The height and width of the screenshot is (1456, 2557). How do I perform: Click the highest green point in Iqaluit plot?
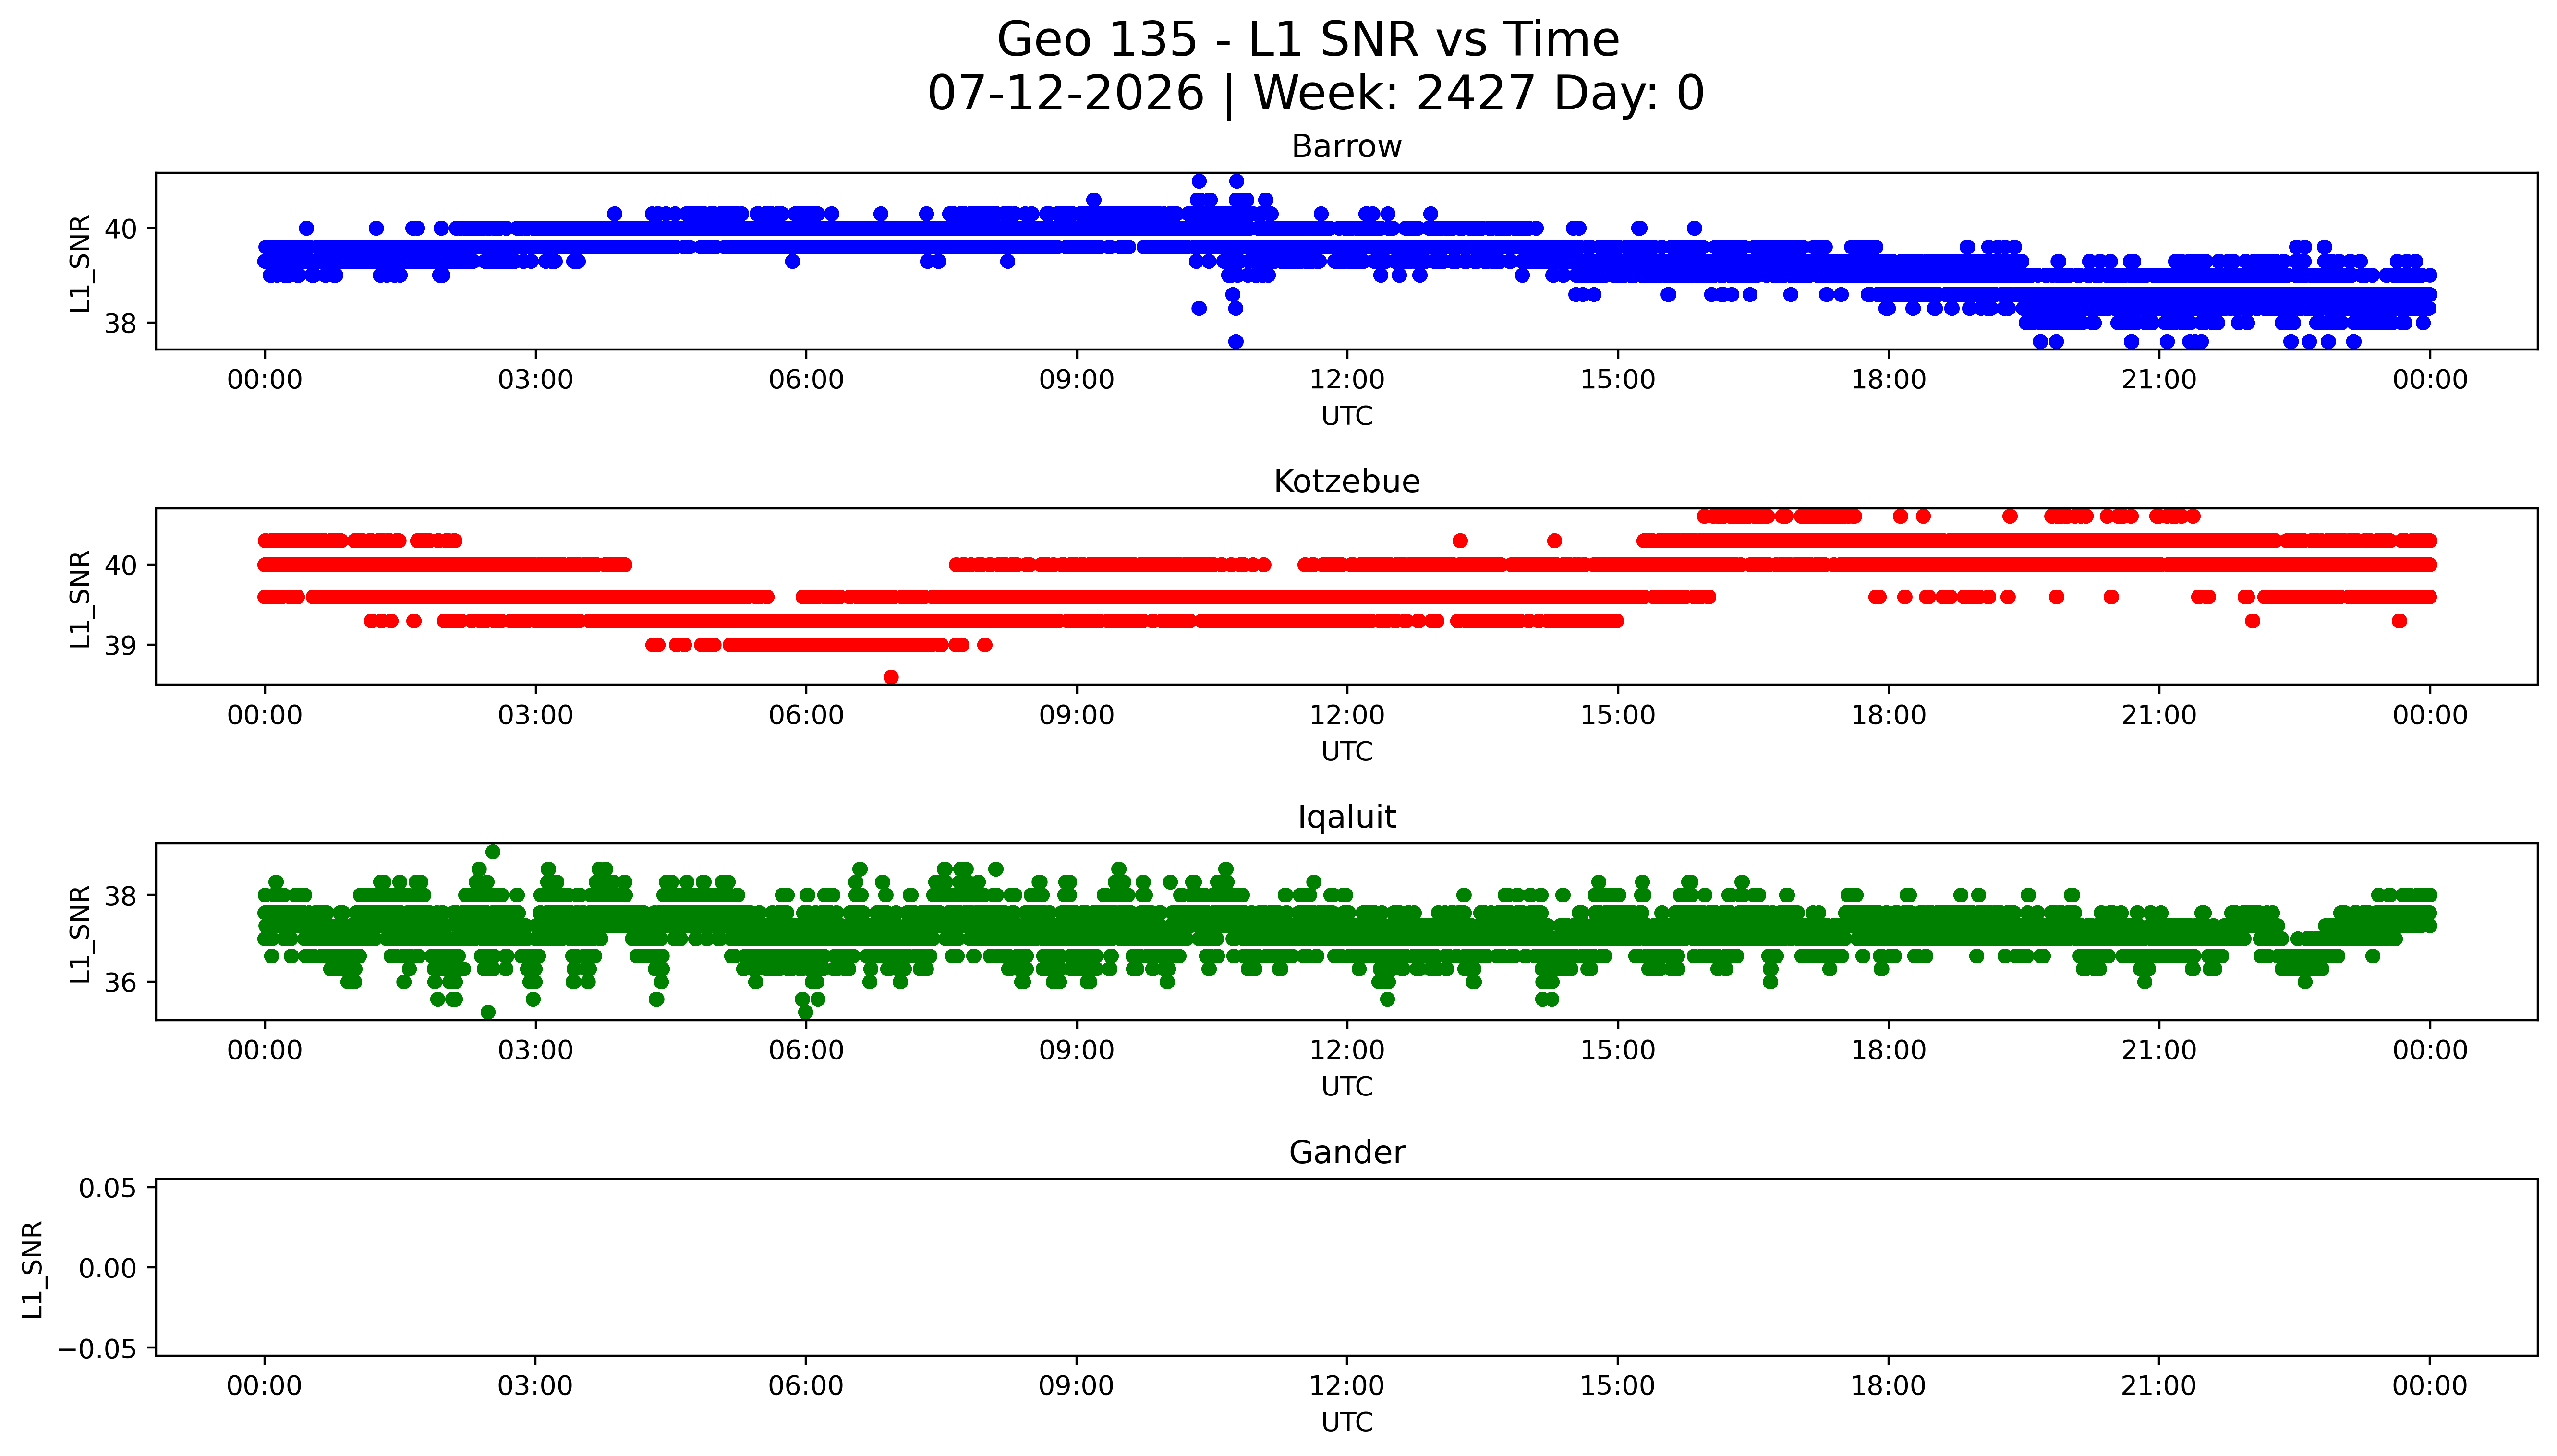point(492,852)
